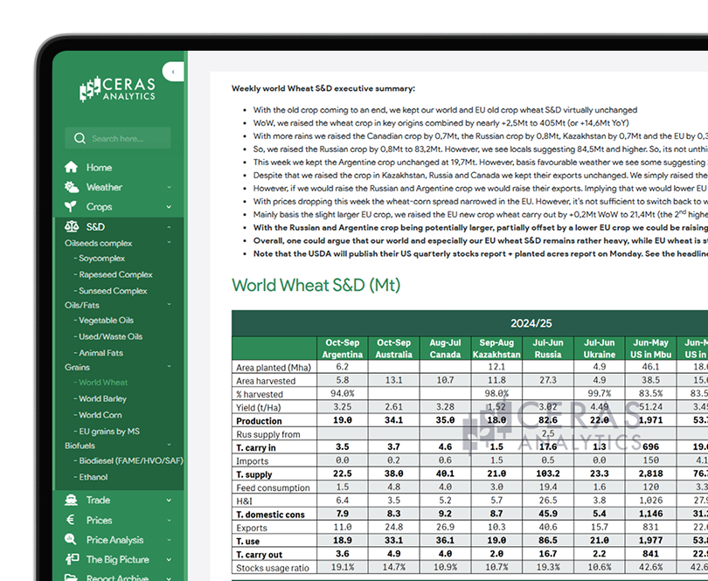The height and width of the screenshot is (581, 708).
Task: Click the Oct-Sep Argentina column header
Action: click(343, 349)
